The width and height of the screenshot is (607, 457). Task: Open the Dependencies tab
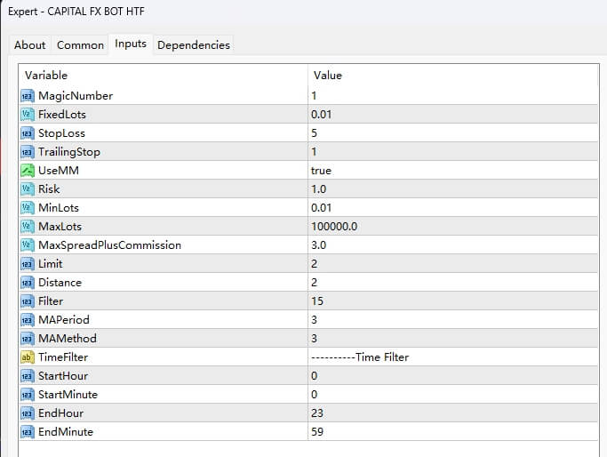click(x=194, y=45)
